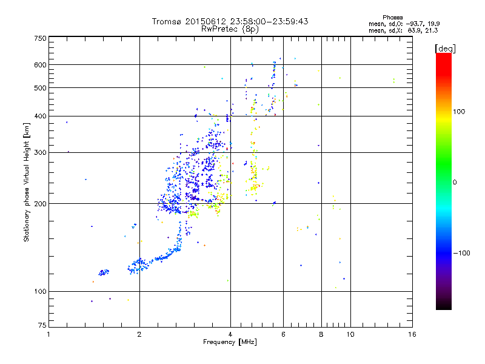The image size is (485, 364).
Task: Click the x-axis tick label '8'
Action: click(321, 334)
